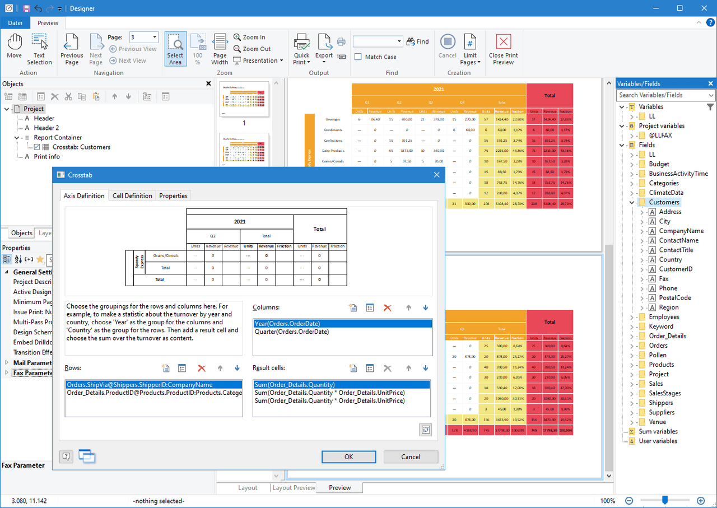The image size is (717, 508).
Task: Activate the Text Selection tool
Action: (x=39, y=49)
